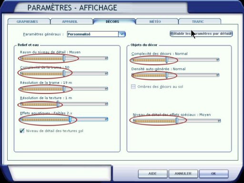Click the Résolution de la texture slider thumb

tap(58, 104)
